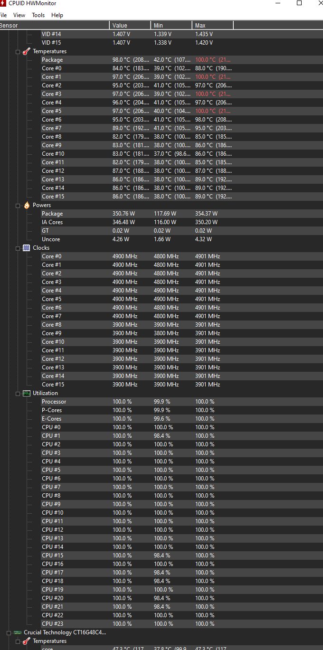Collapse the Clocks group
323x650 pixels.
18,248
